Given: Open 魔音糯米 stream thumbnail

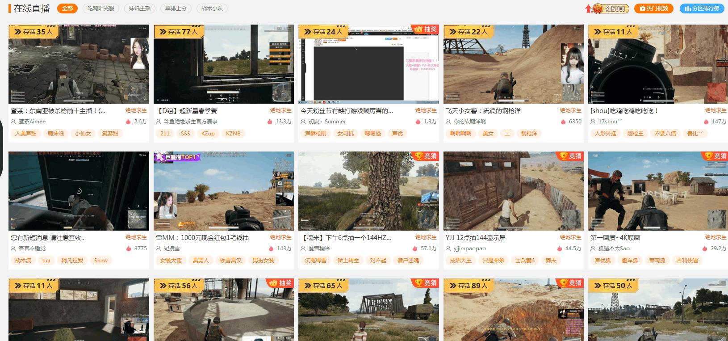Looking at the screenshot, I should (368, 191).
